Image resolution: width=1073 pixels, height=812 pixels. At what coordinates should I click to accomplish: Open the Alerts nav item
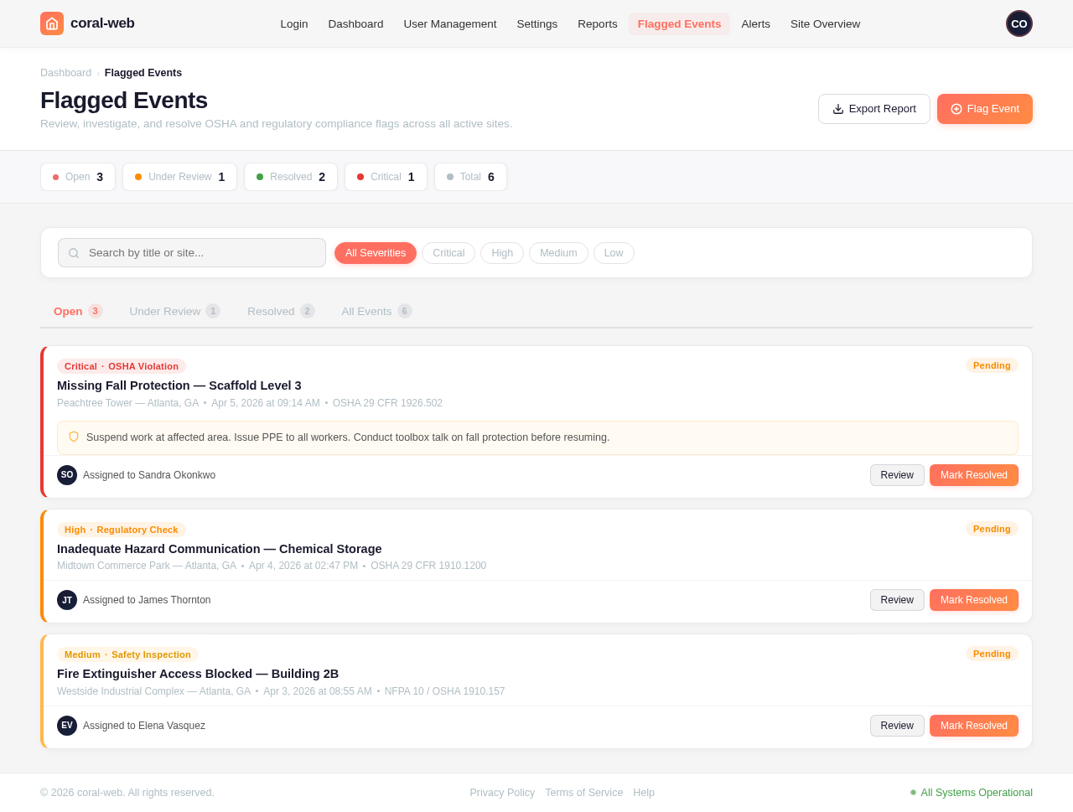(x=756, y=23)
